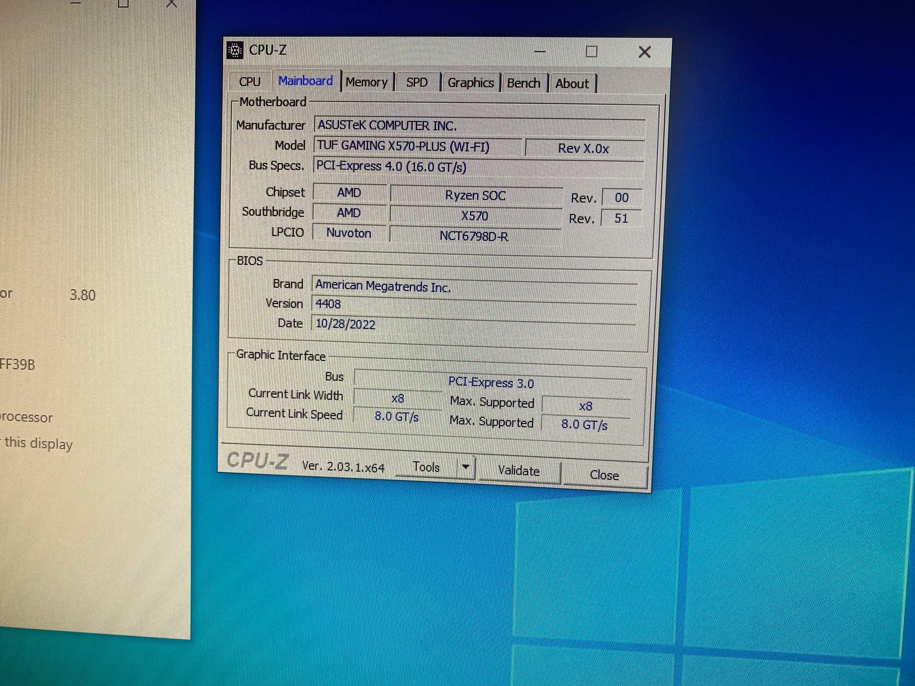Click the Rev X.0x field
The height and width of the screenshot is (686, 915).
(x=584, y=149)
